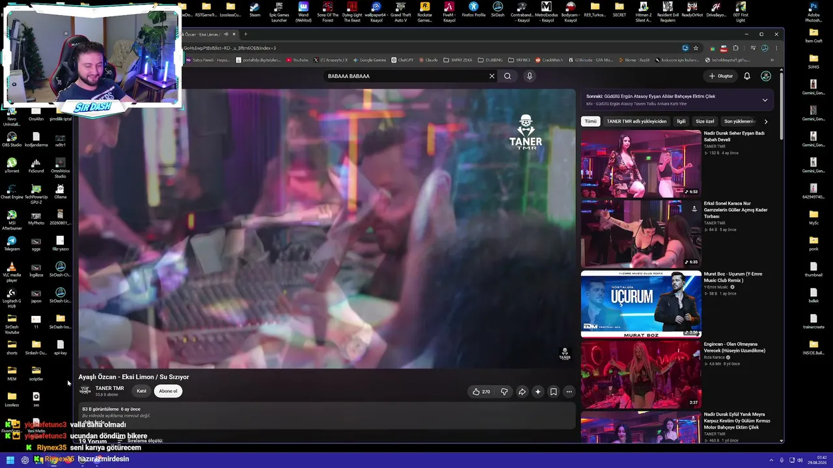Open the Windows Start menu

click(x=10, y=460)
